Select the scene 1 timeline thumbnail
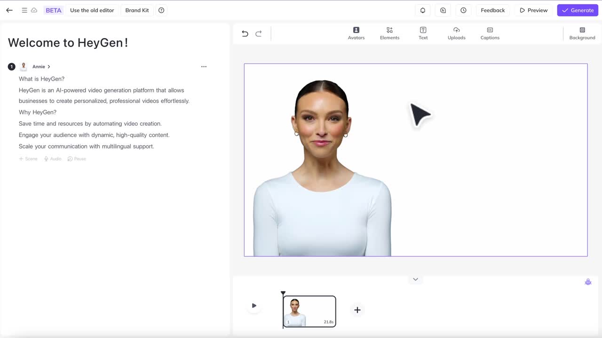This screenshot has height=338, width=602. pos(309,311)
